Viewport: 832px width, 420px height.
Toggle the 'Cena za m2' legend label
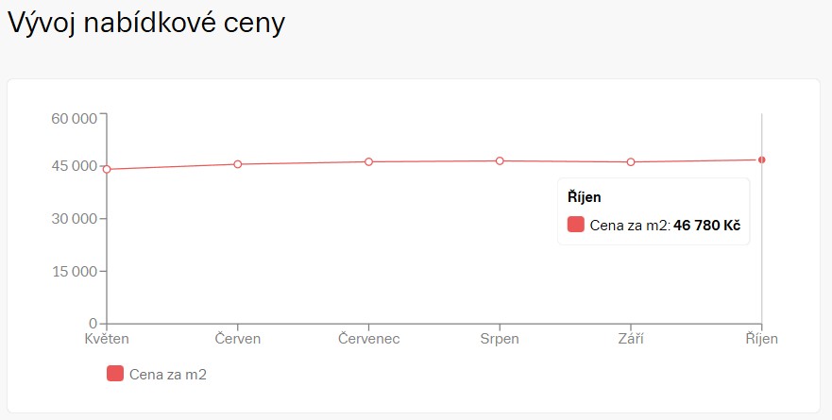(x=167, y=375)
